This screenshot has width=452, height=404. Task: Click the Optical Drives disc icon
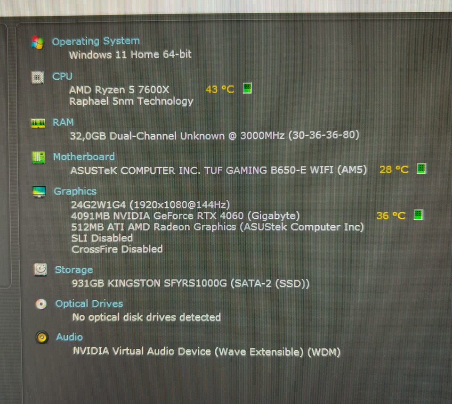click(41, 304)
